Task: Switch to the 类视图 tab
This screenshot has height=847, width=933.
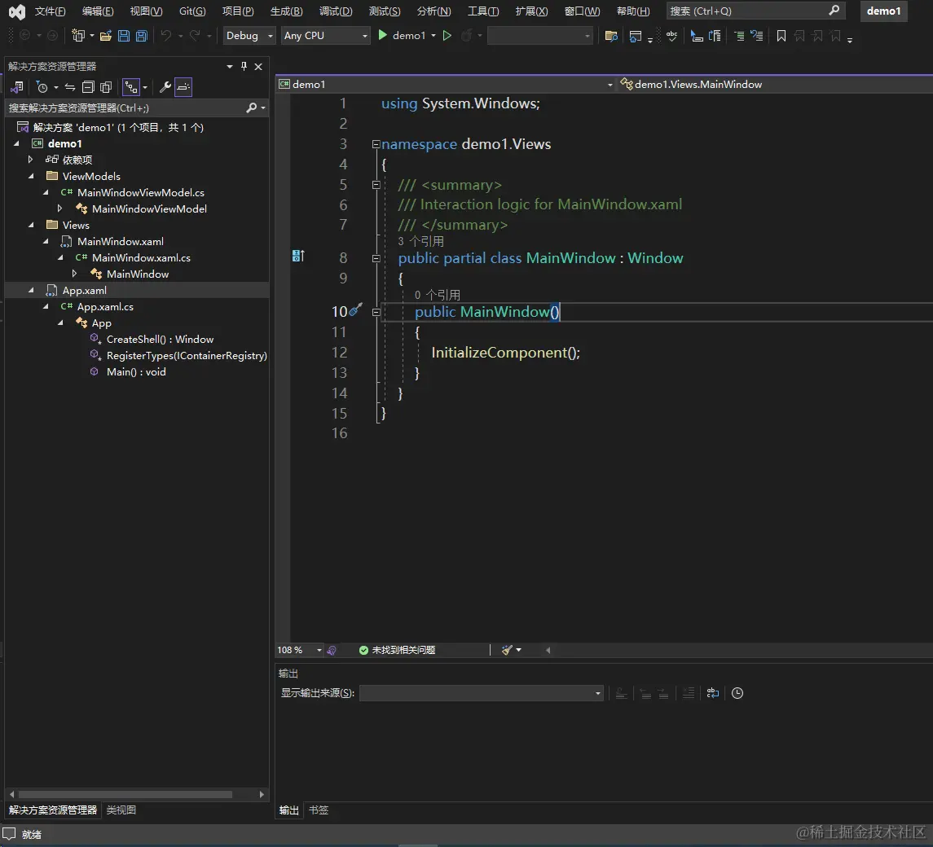Action: click(x=121, y=810)
